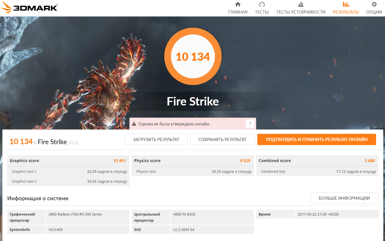
Task: Click the v2.3.3693 64 version value
Action: pos(184,230)
